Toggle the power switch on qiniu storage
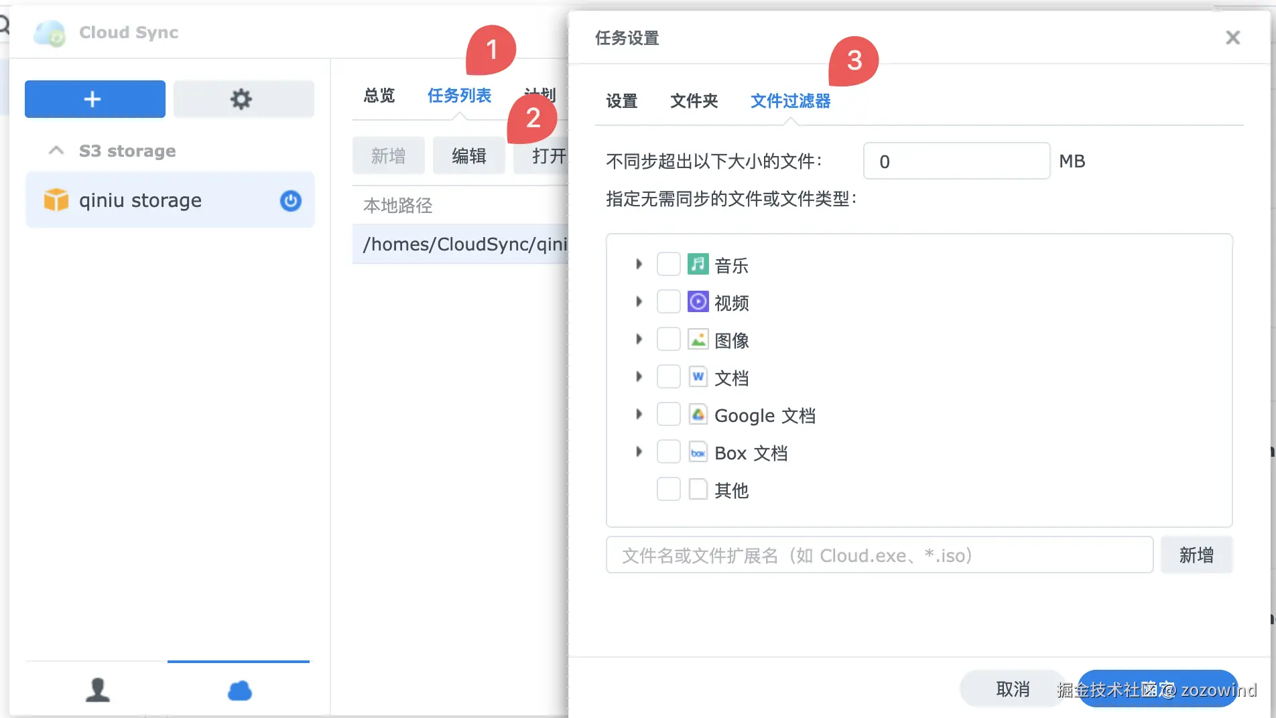 point(290,201)
